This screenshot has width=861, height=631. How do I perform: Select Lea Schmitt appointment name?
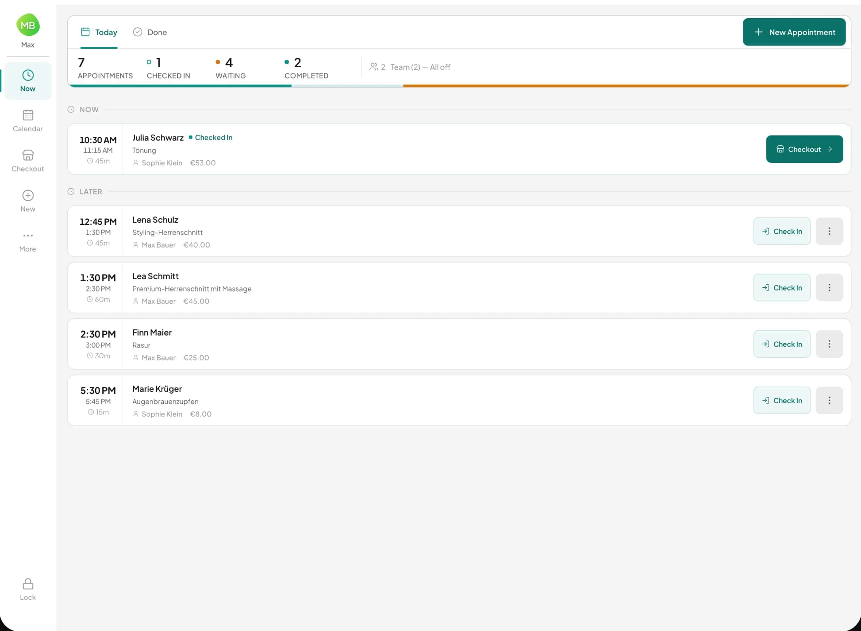[155, 276]
